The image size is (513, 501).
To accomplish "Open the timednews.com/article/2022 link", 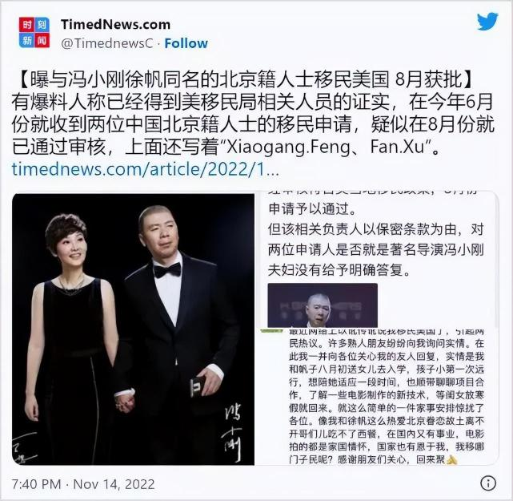I will click(x=146, y=169).
